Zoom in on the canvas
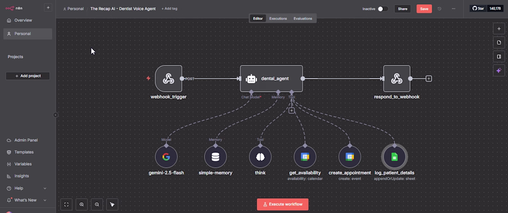The width and height of the screenshot is (508, 213). (x=82, y=204)
